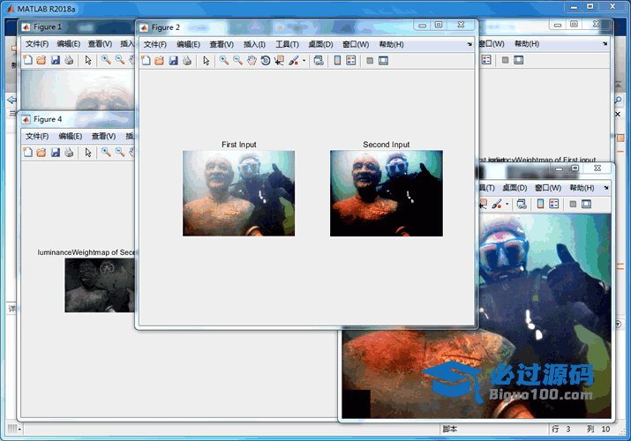Select Data Cursor tool in Figure 2
The image size is (631, 441).
pyautogui.click(x=280, y=61)
